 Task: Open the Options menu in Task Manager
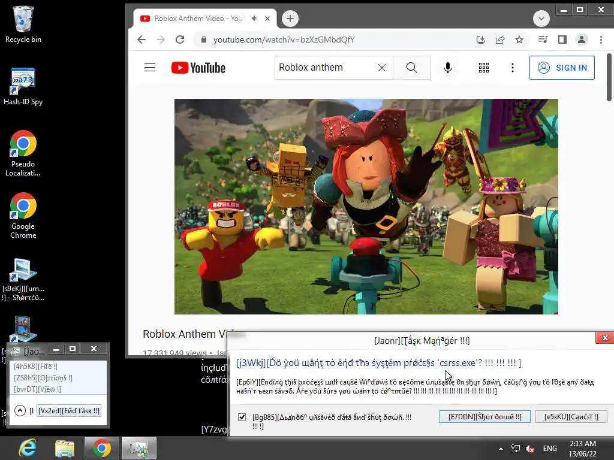pos(43,378)
